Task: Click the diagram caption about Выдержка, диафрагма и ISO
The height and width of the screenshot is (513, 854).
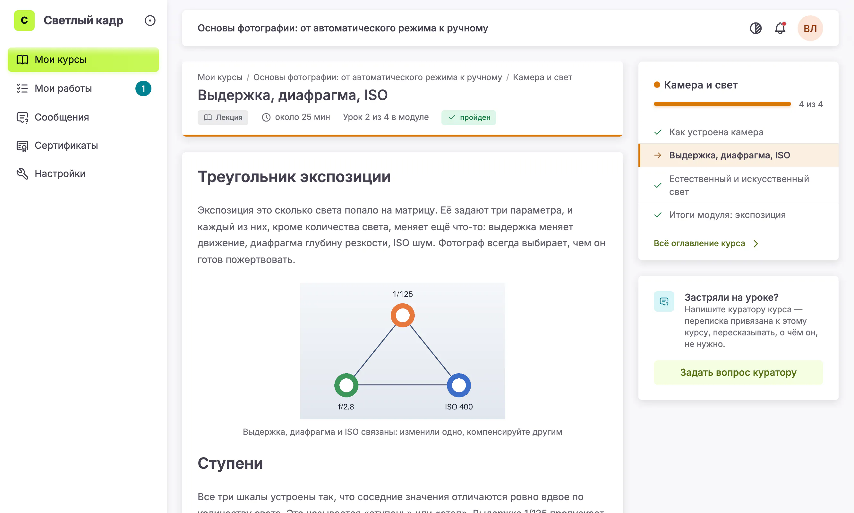Action: coord(402,432)
